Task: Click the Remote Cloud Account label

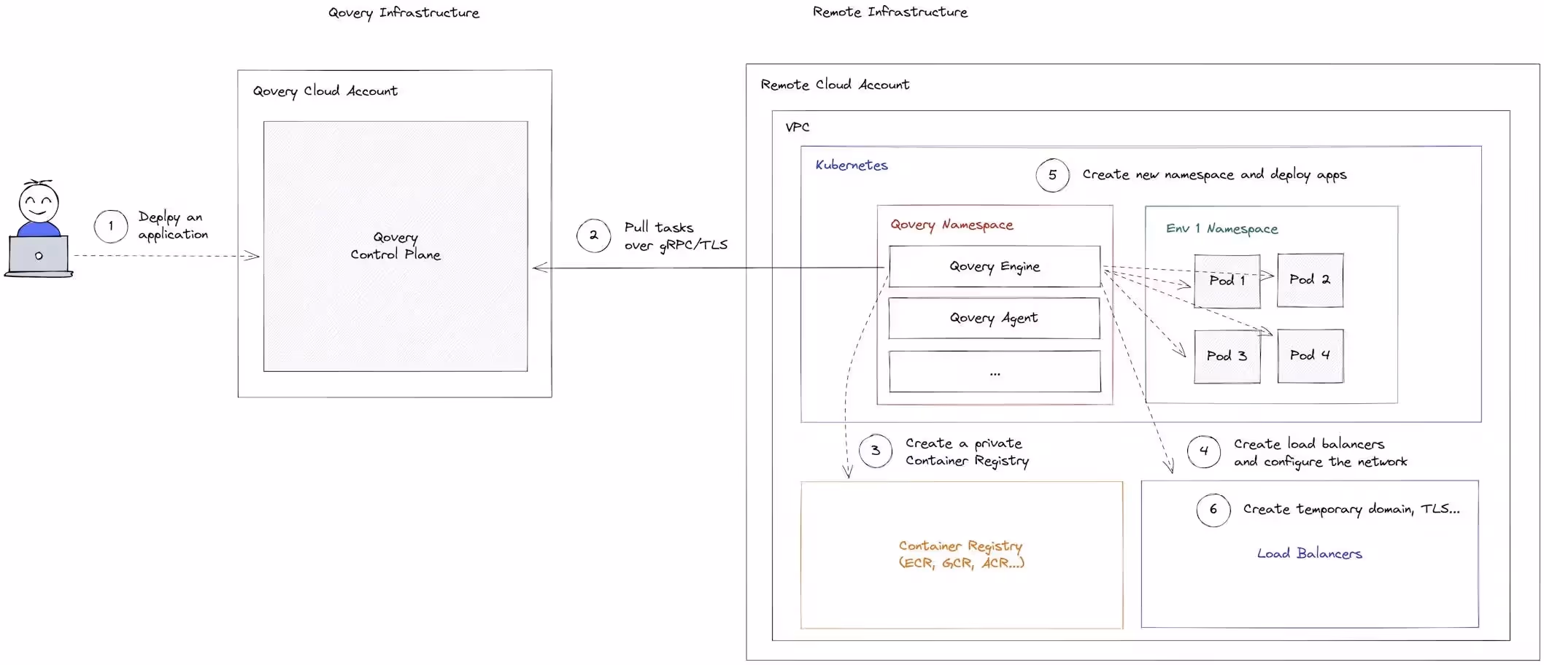Action: pyautogui.click(x=835, y=85)
